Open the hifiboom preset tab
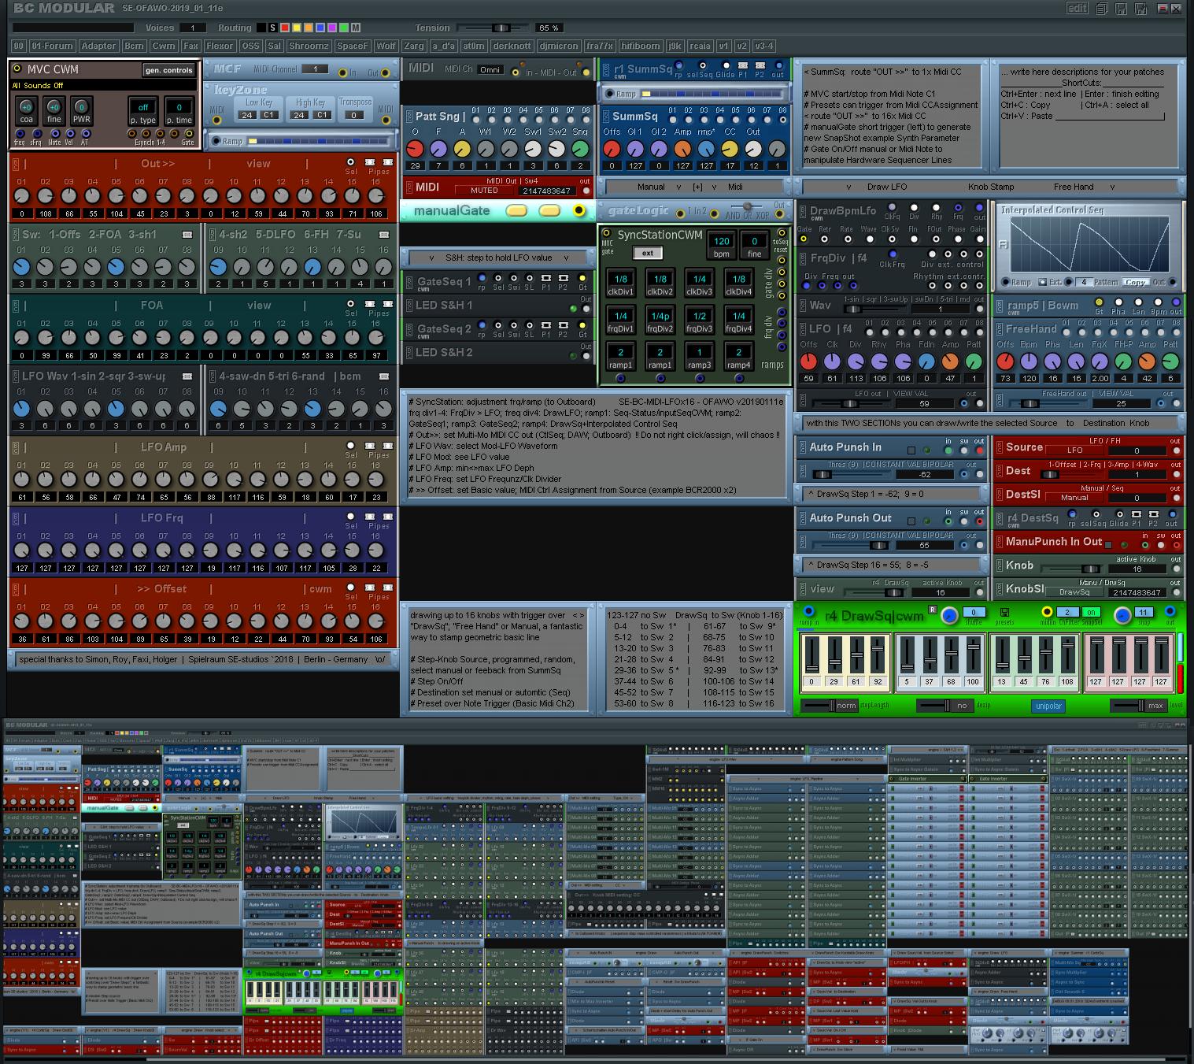1194x1064 pixels. [x=640, y=46]
